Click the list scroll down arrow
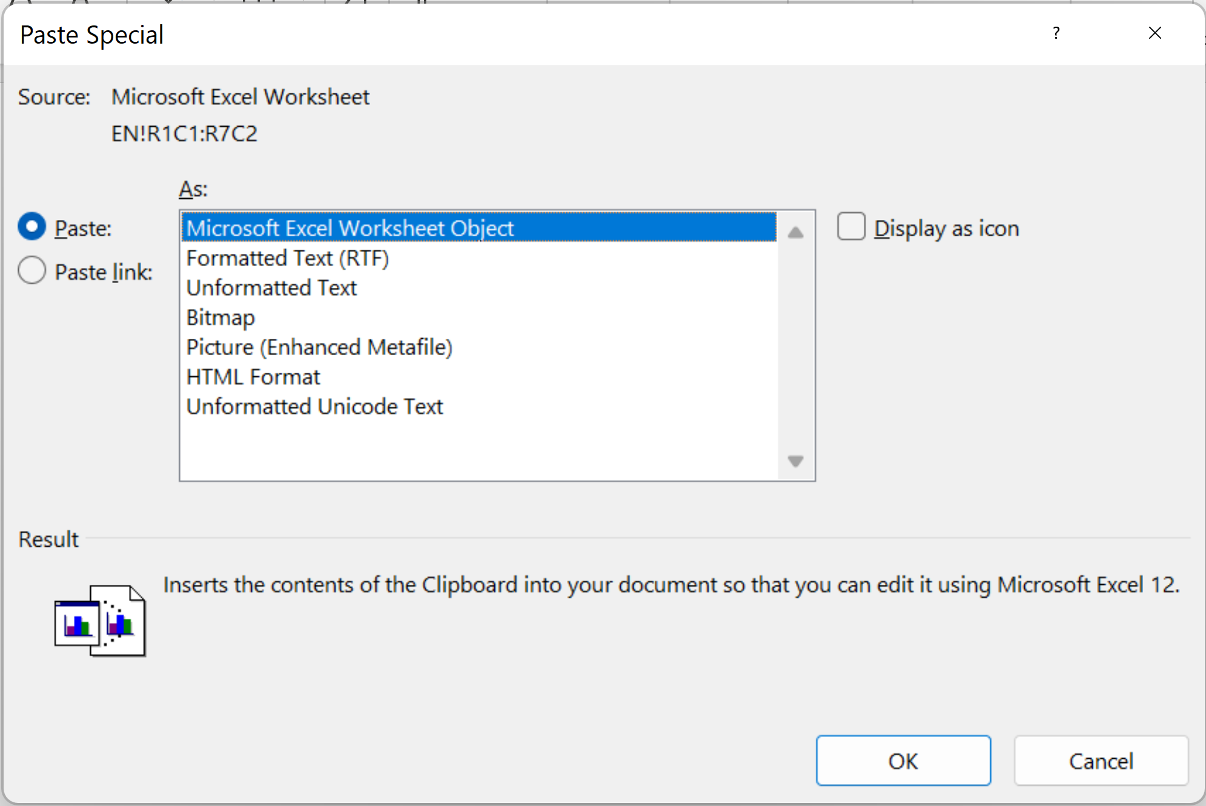 point(795,461)
